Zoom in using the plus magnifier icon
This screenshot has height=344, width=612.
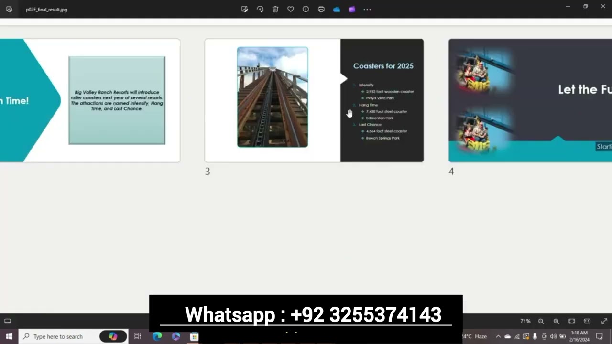pos(557,321)
